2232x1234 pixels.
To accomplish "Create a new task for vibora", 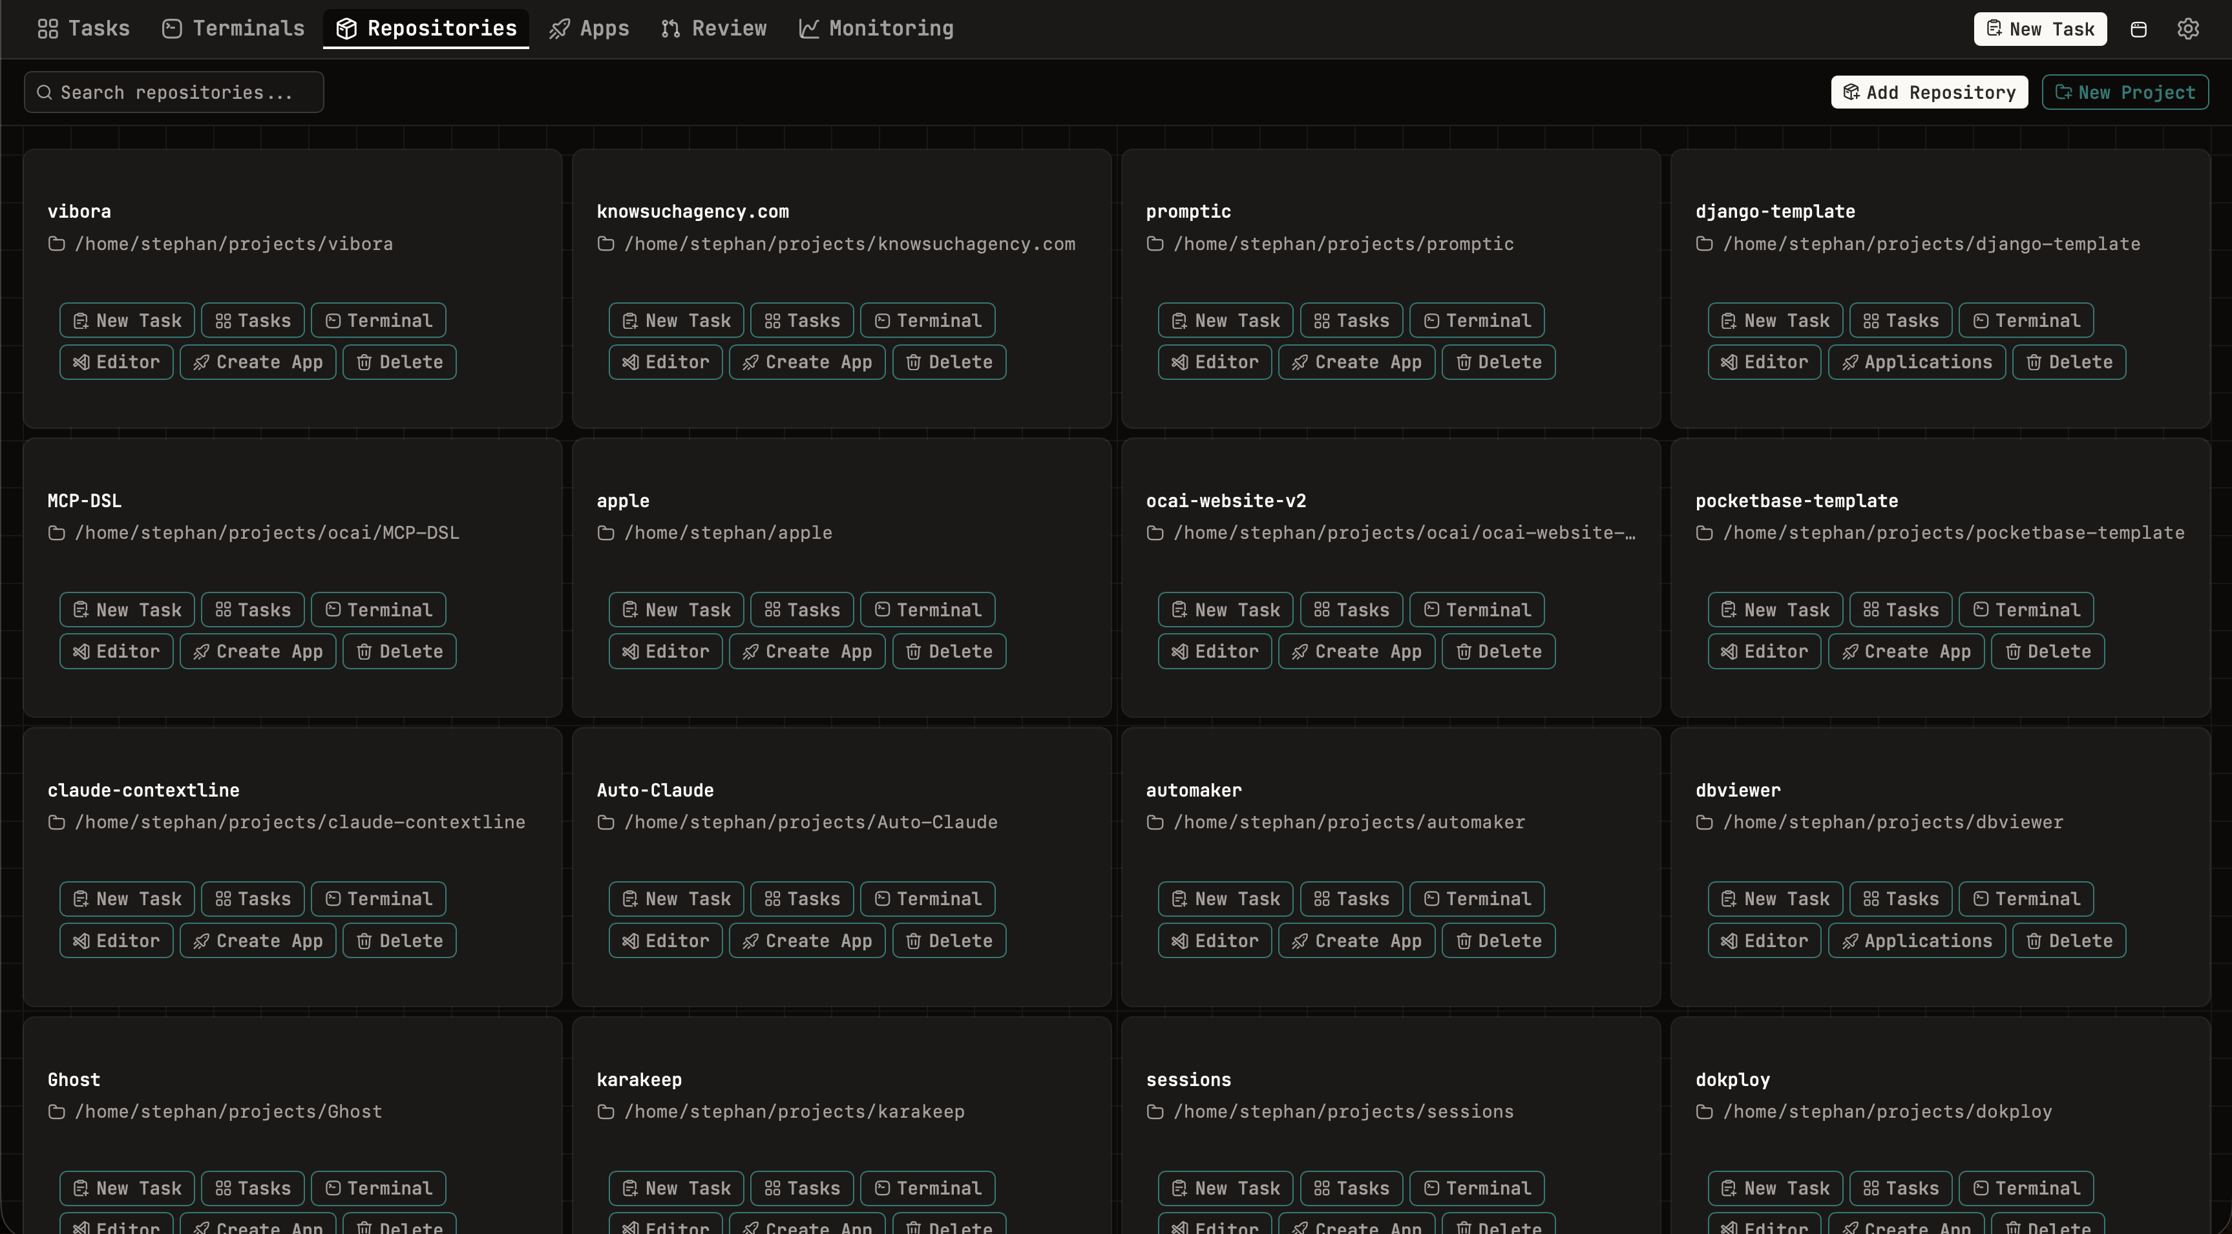I will (x=127, y=320).
